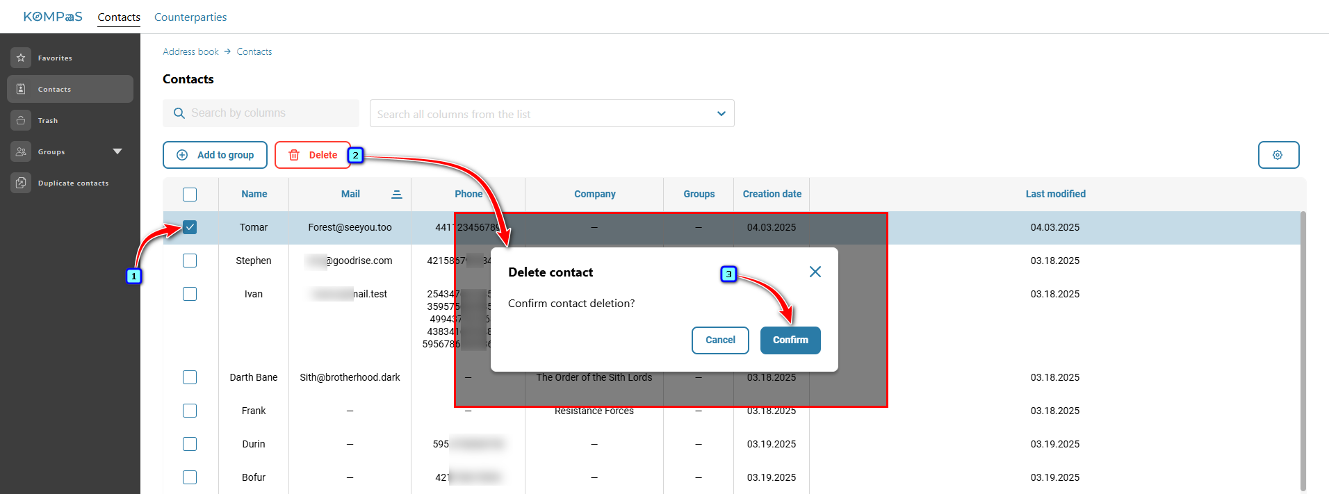The width and height of the screenshot is (1329, 494).
Task: Check the Stephen row checkbox
Action: 190,261
